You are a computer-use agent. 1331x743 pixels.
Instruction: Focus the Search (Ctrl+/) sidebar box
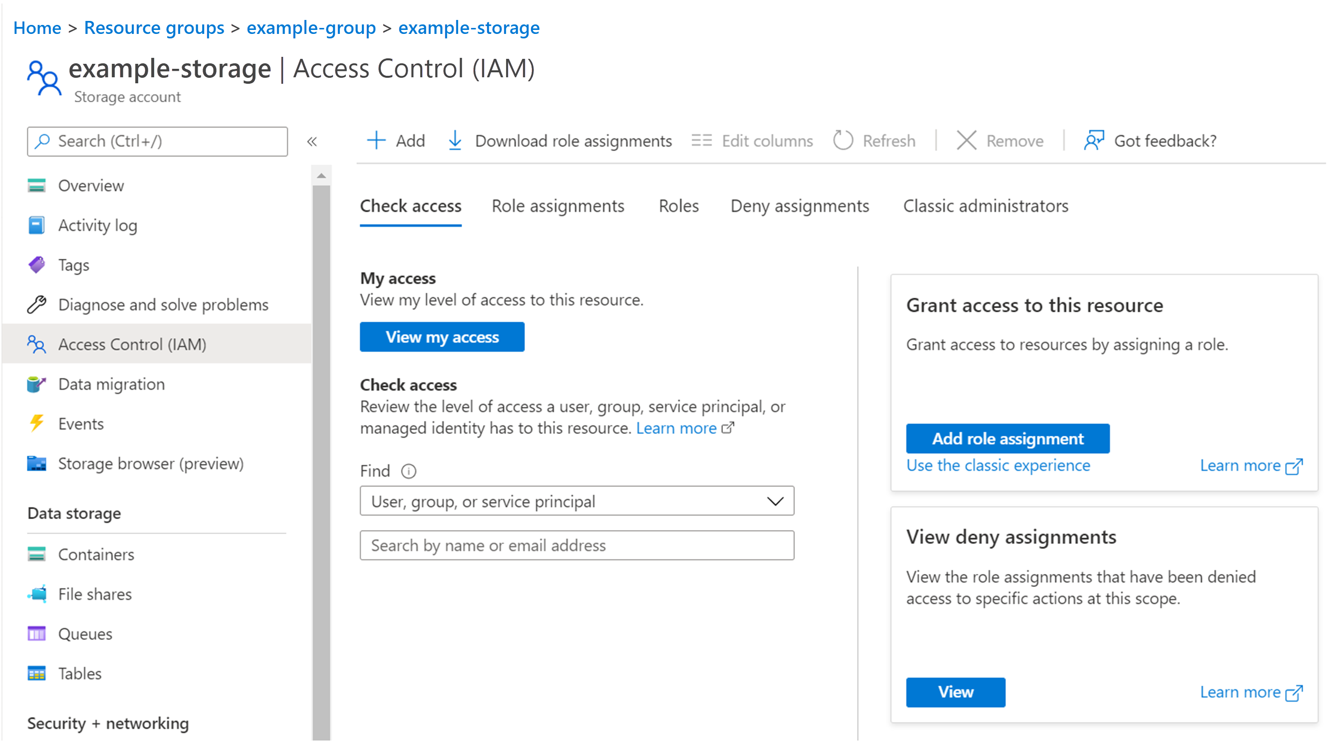pyautogui.click(x=157, y=142)
